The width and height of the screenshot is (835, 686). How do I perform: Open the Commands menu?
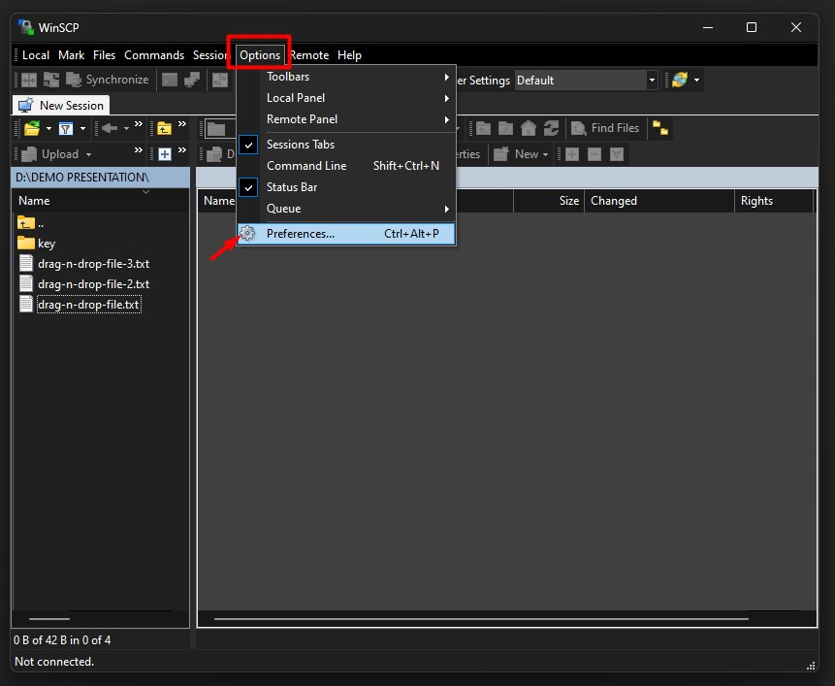154,55
